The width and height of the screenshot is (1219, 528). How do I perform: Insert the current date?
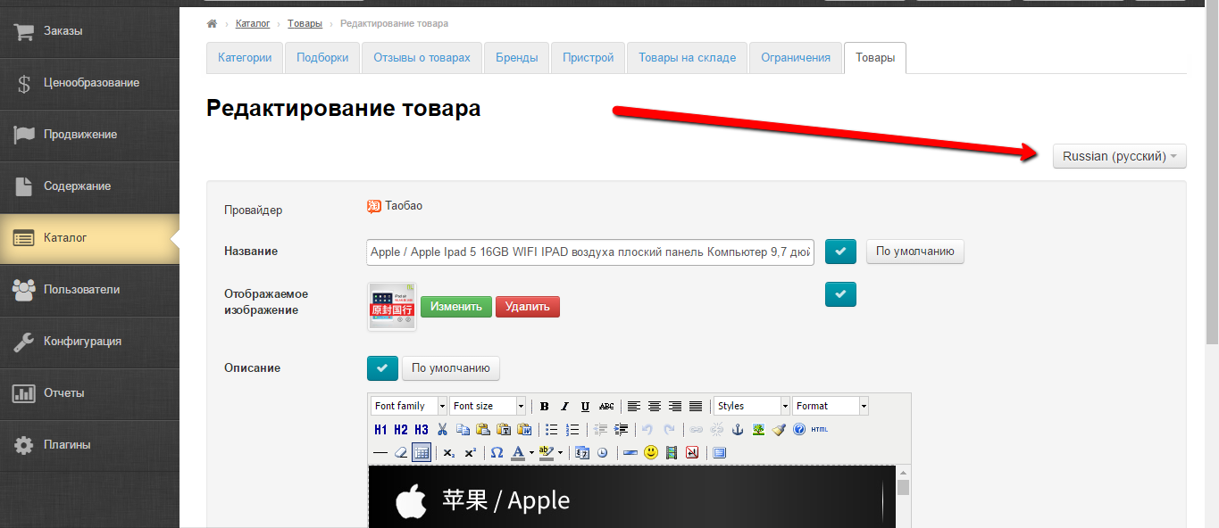click(x=582, y=452)
